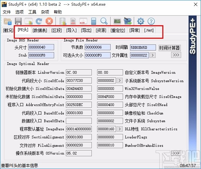Click the OSVersion field showing 05.02
Viewport: 201px width, 169px height.
79,153
